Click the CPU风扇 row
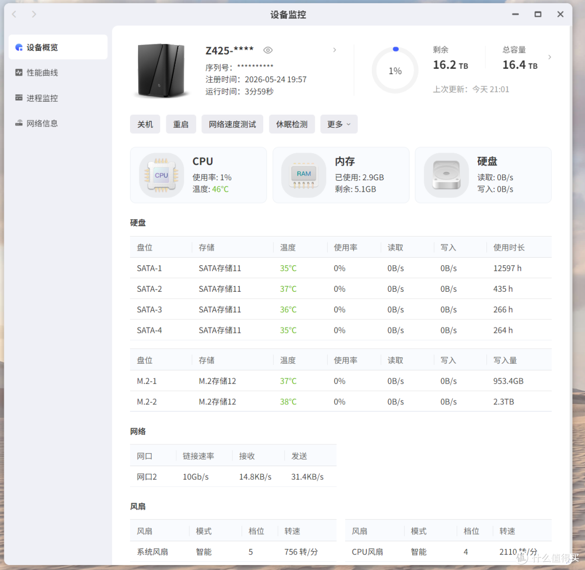 click(448, 552)
